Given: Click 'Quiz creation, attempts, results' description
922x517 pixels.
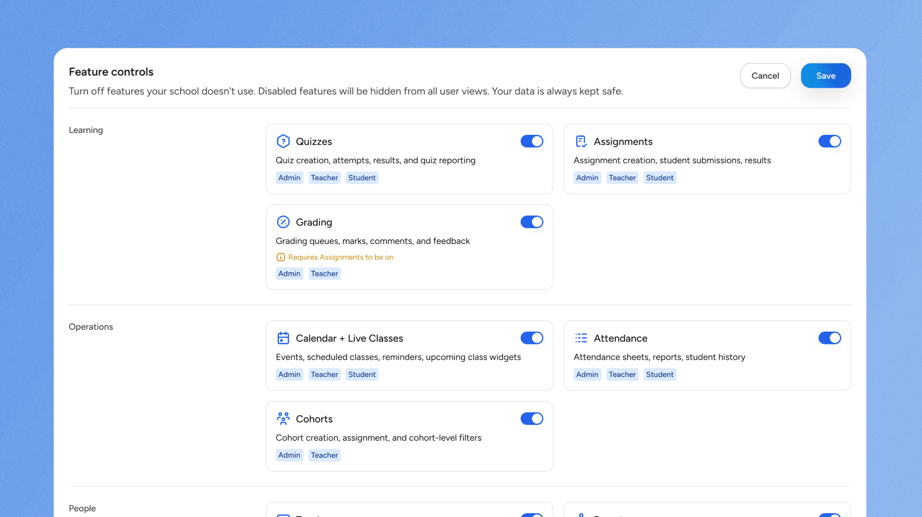Looking at the screenshot, I should [x=375, y=160].
